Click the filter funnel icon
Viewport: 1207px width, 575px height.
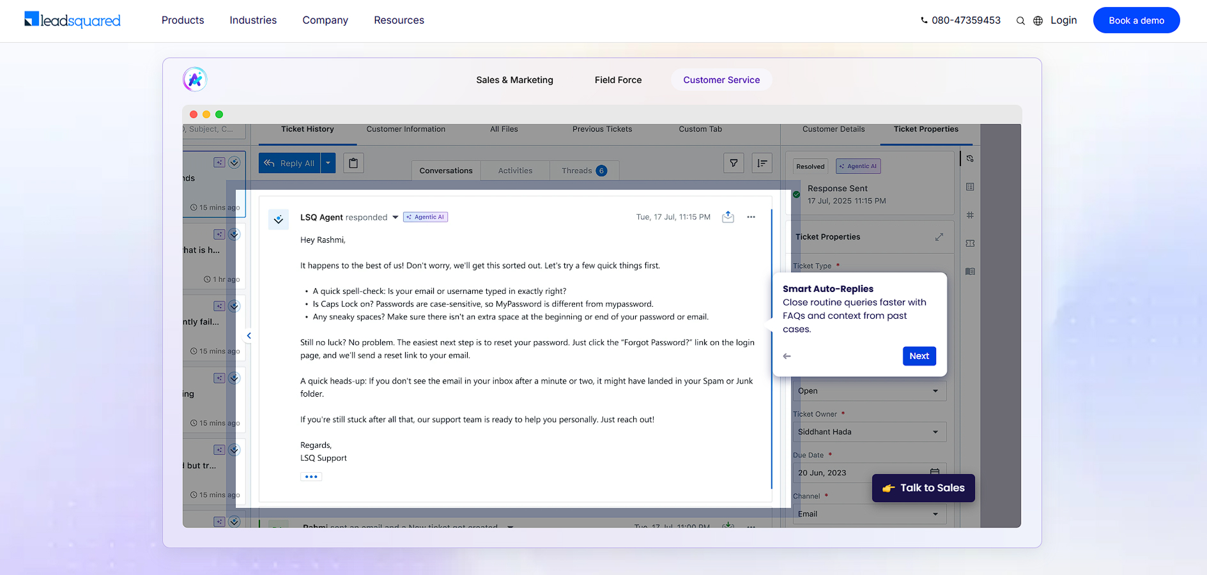point(734,163)
